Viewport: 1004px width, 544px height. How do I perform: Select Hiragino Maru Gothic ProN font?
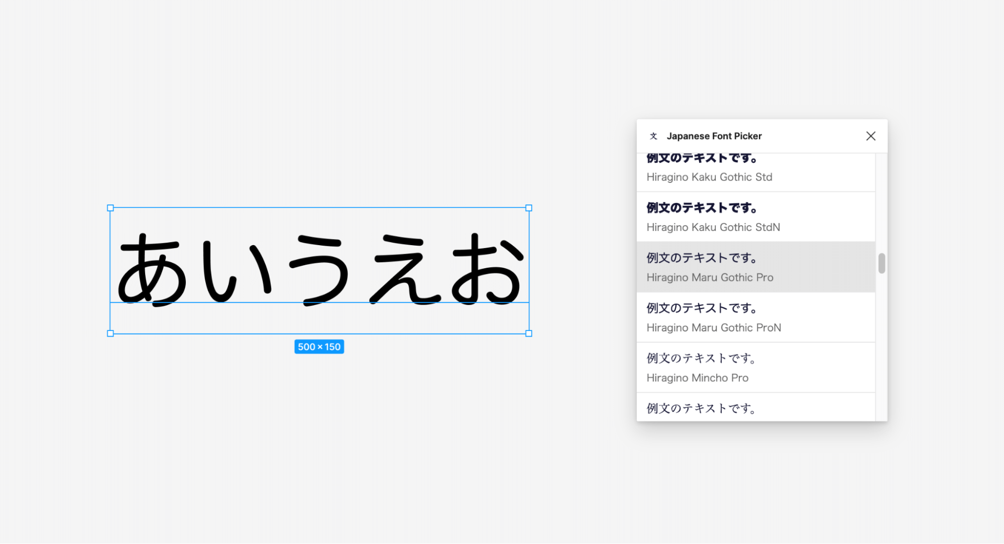pos(755,317)
